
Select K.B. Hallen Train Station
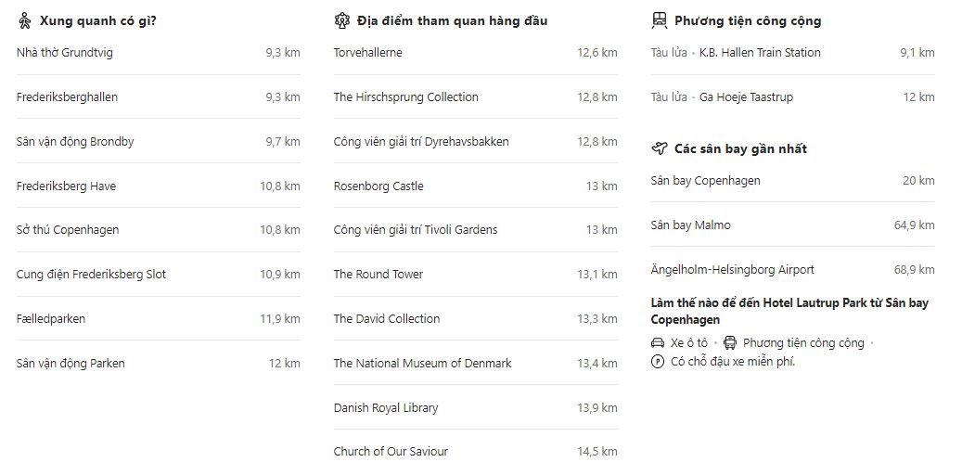[x=760, y=53]
